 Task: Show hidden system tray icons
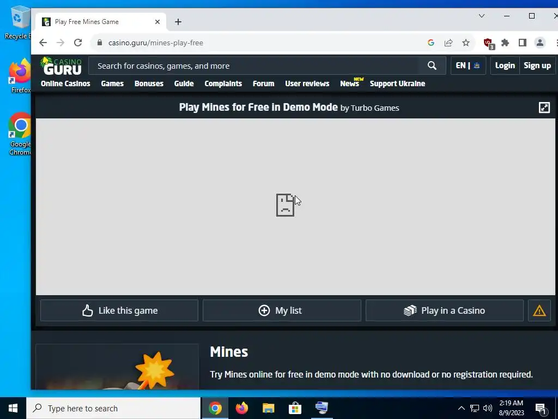tap(461, 408)
